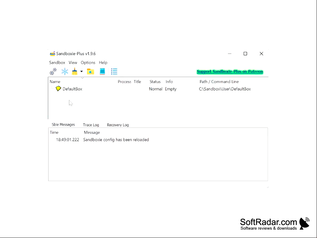Open the Options menu
Image resolution: width=317 pixels, height=238 pixels.
(x=88, y=63)
